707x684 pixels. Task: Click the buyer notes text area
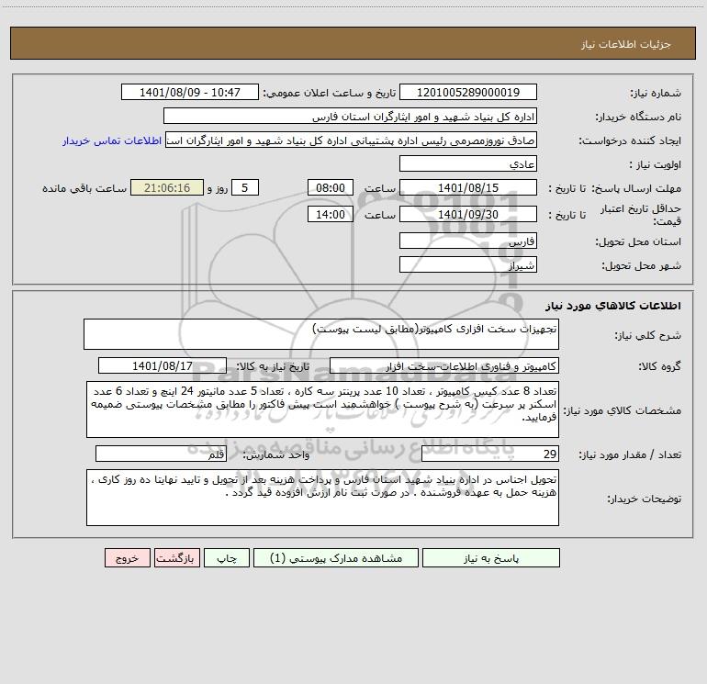pos(322,498)
